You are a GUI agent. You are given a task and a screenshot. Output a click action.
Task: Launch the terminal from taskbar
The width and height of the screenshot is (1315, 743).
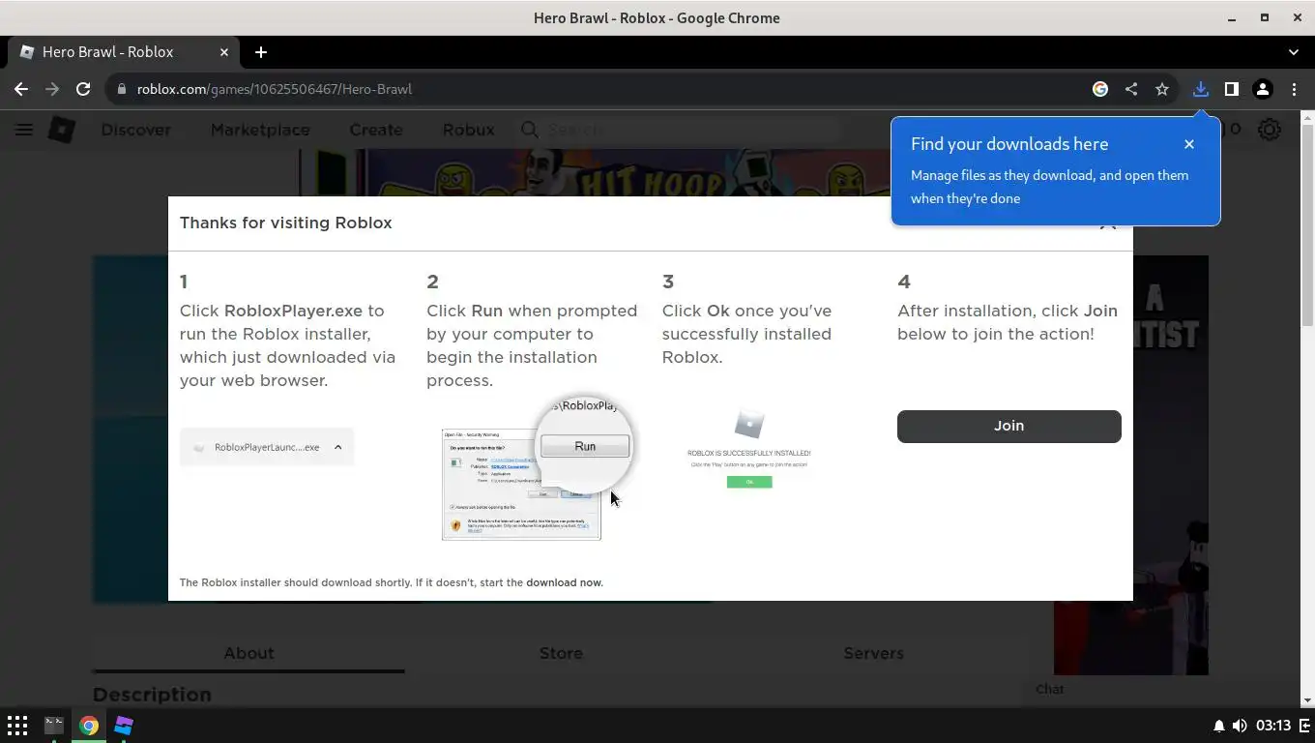pos(54,726)
